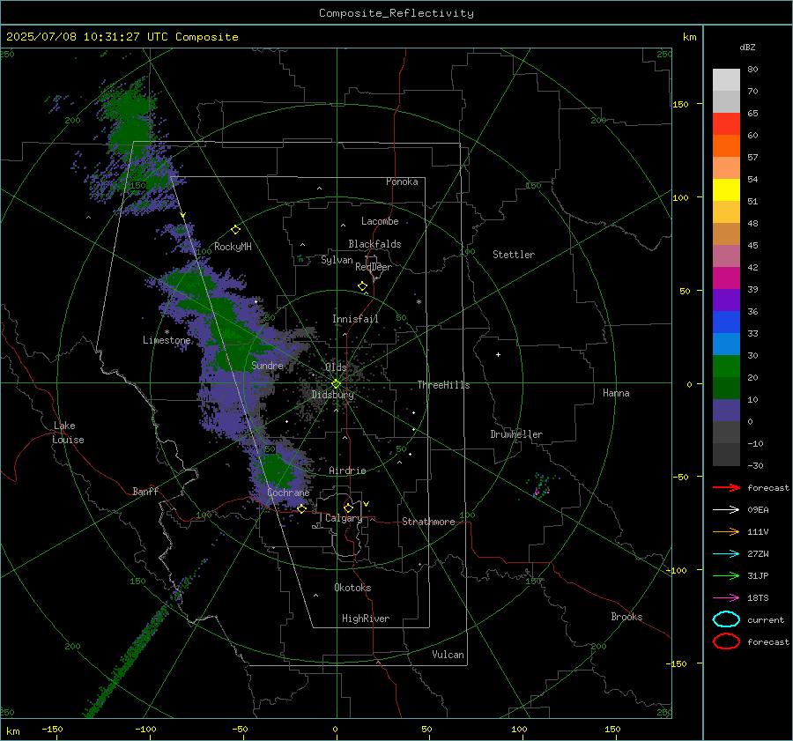Click the red forecast arrow in legend

pos(726,487)
